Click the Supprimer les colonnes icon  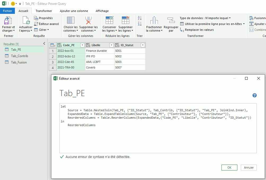[88, 20]
